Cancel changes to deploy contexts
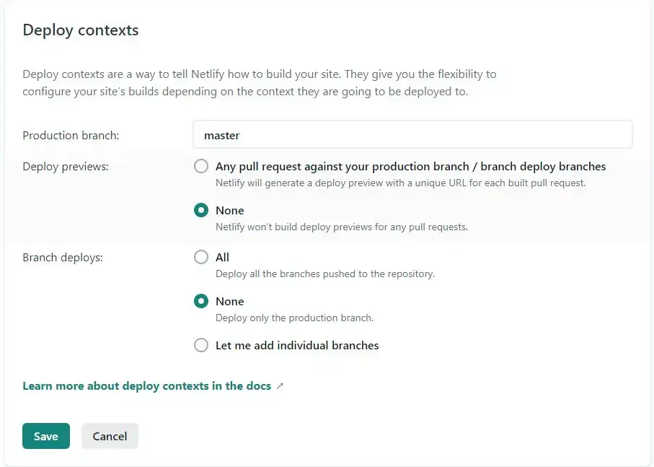The image size is (654, 467). (x=110, y=436)
